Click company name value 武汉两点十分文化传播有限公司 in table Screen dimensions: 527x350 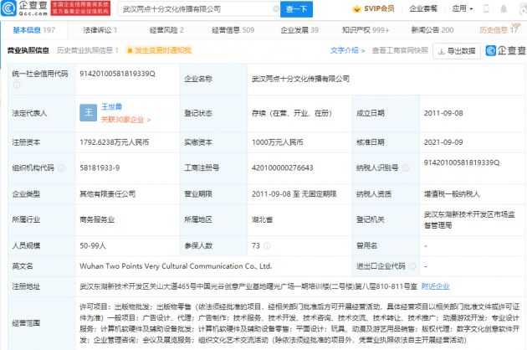pyautogui.click(x=300, y=79)
